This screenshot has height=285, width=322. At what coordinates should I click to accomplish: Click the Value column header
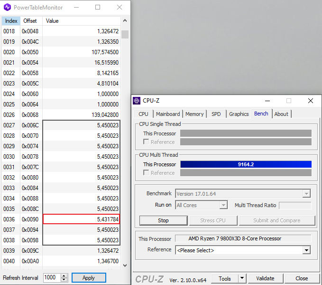pos(82,21)
